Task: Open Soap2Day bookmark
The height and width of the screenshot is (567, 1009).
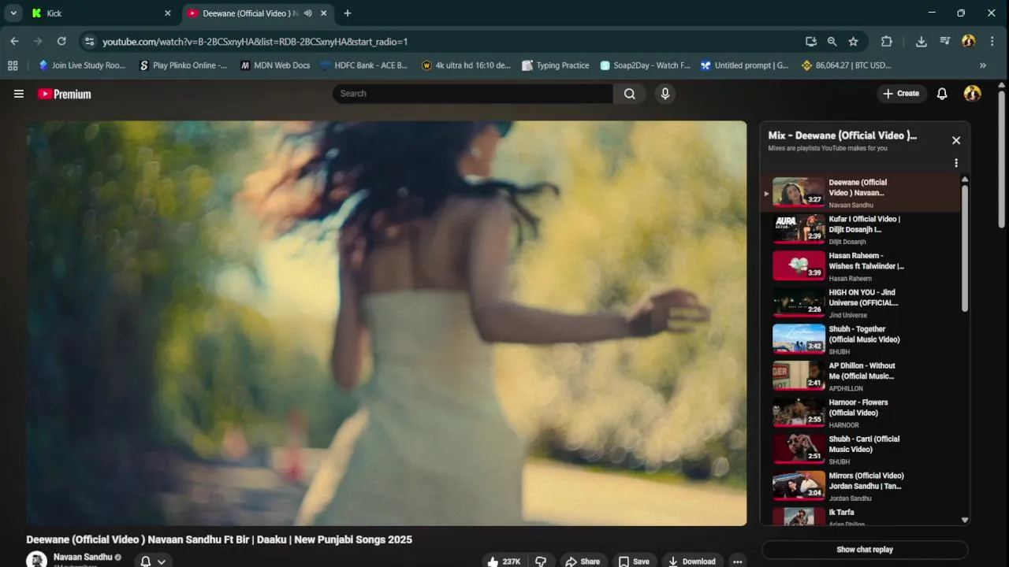Action: tap(645, 65)
